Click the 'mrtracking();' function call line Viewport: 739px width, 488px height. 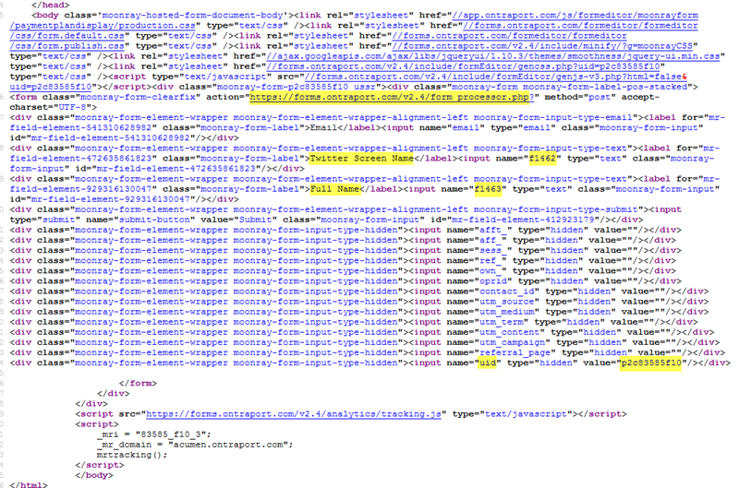(131, 455)
